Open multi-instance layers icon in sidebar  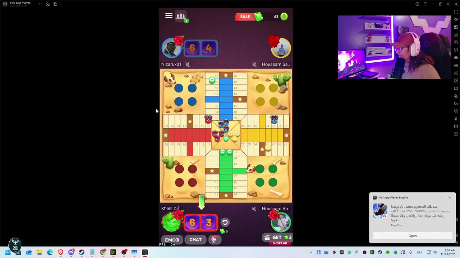coord(456,126)
